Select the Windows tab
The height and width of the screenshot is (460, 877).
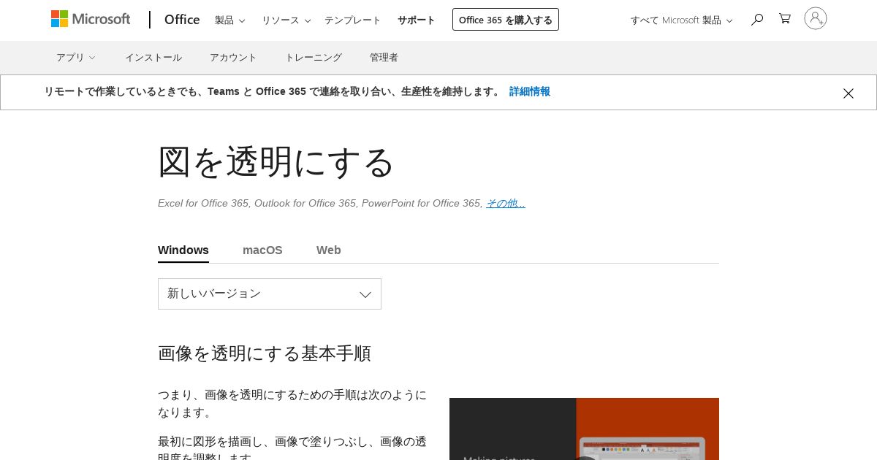coord(183,250)
